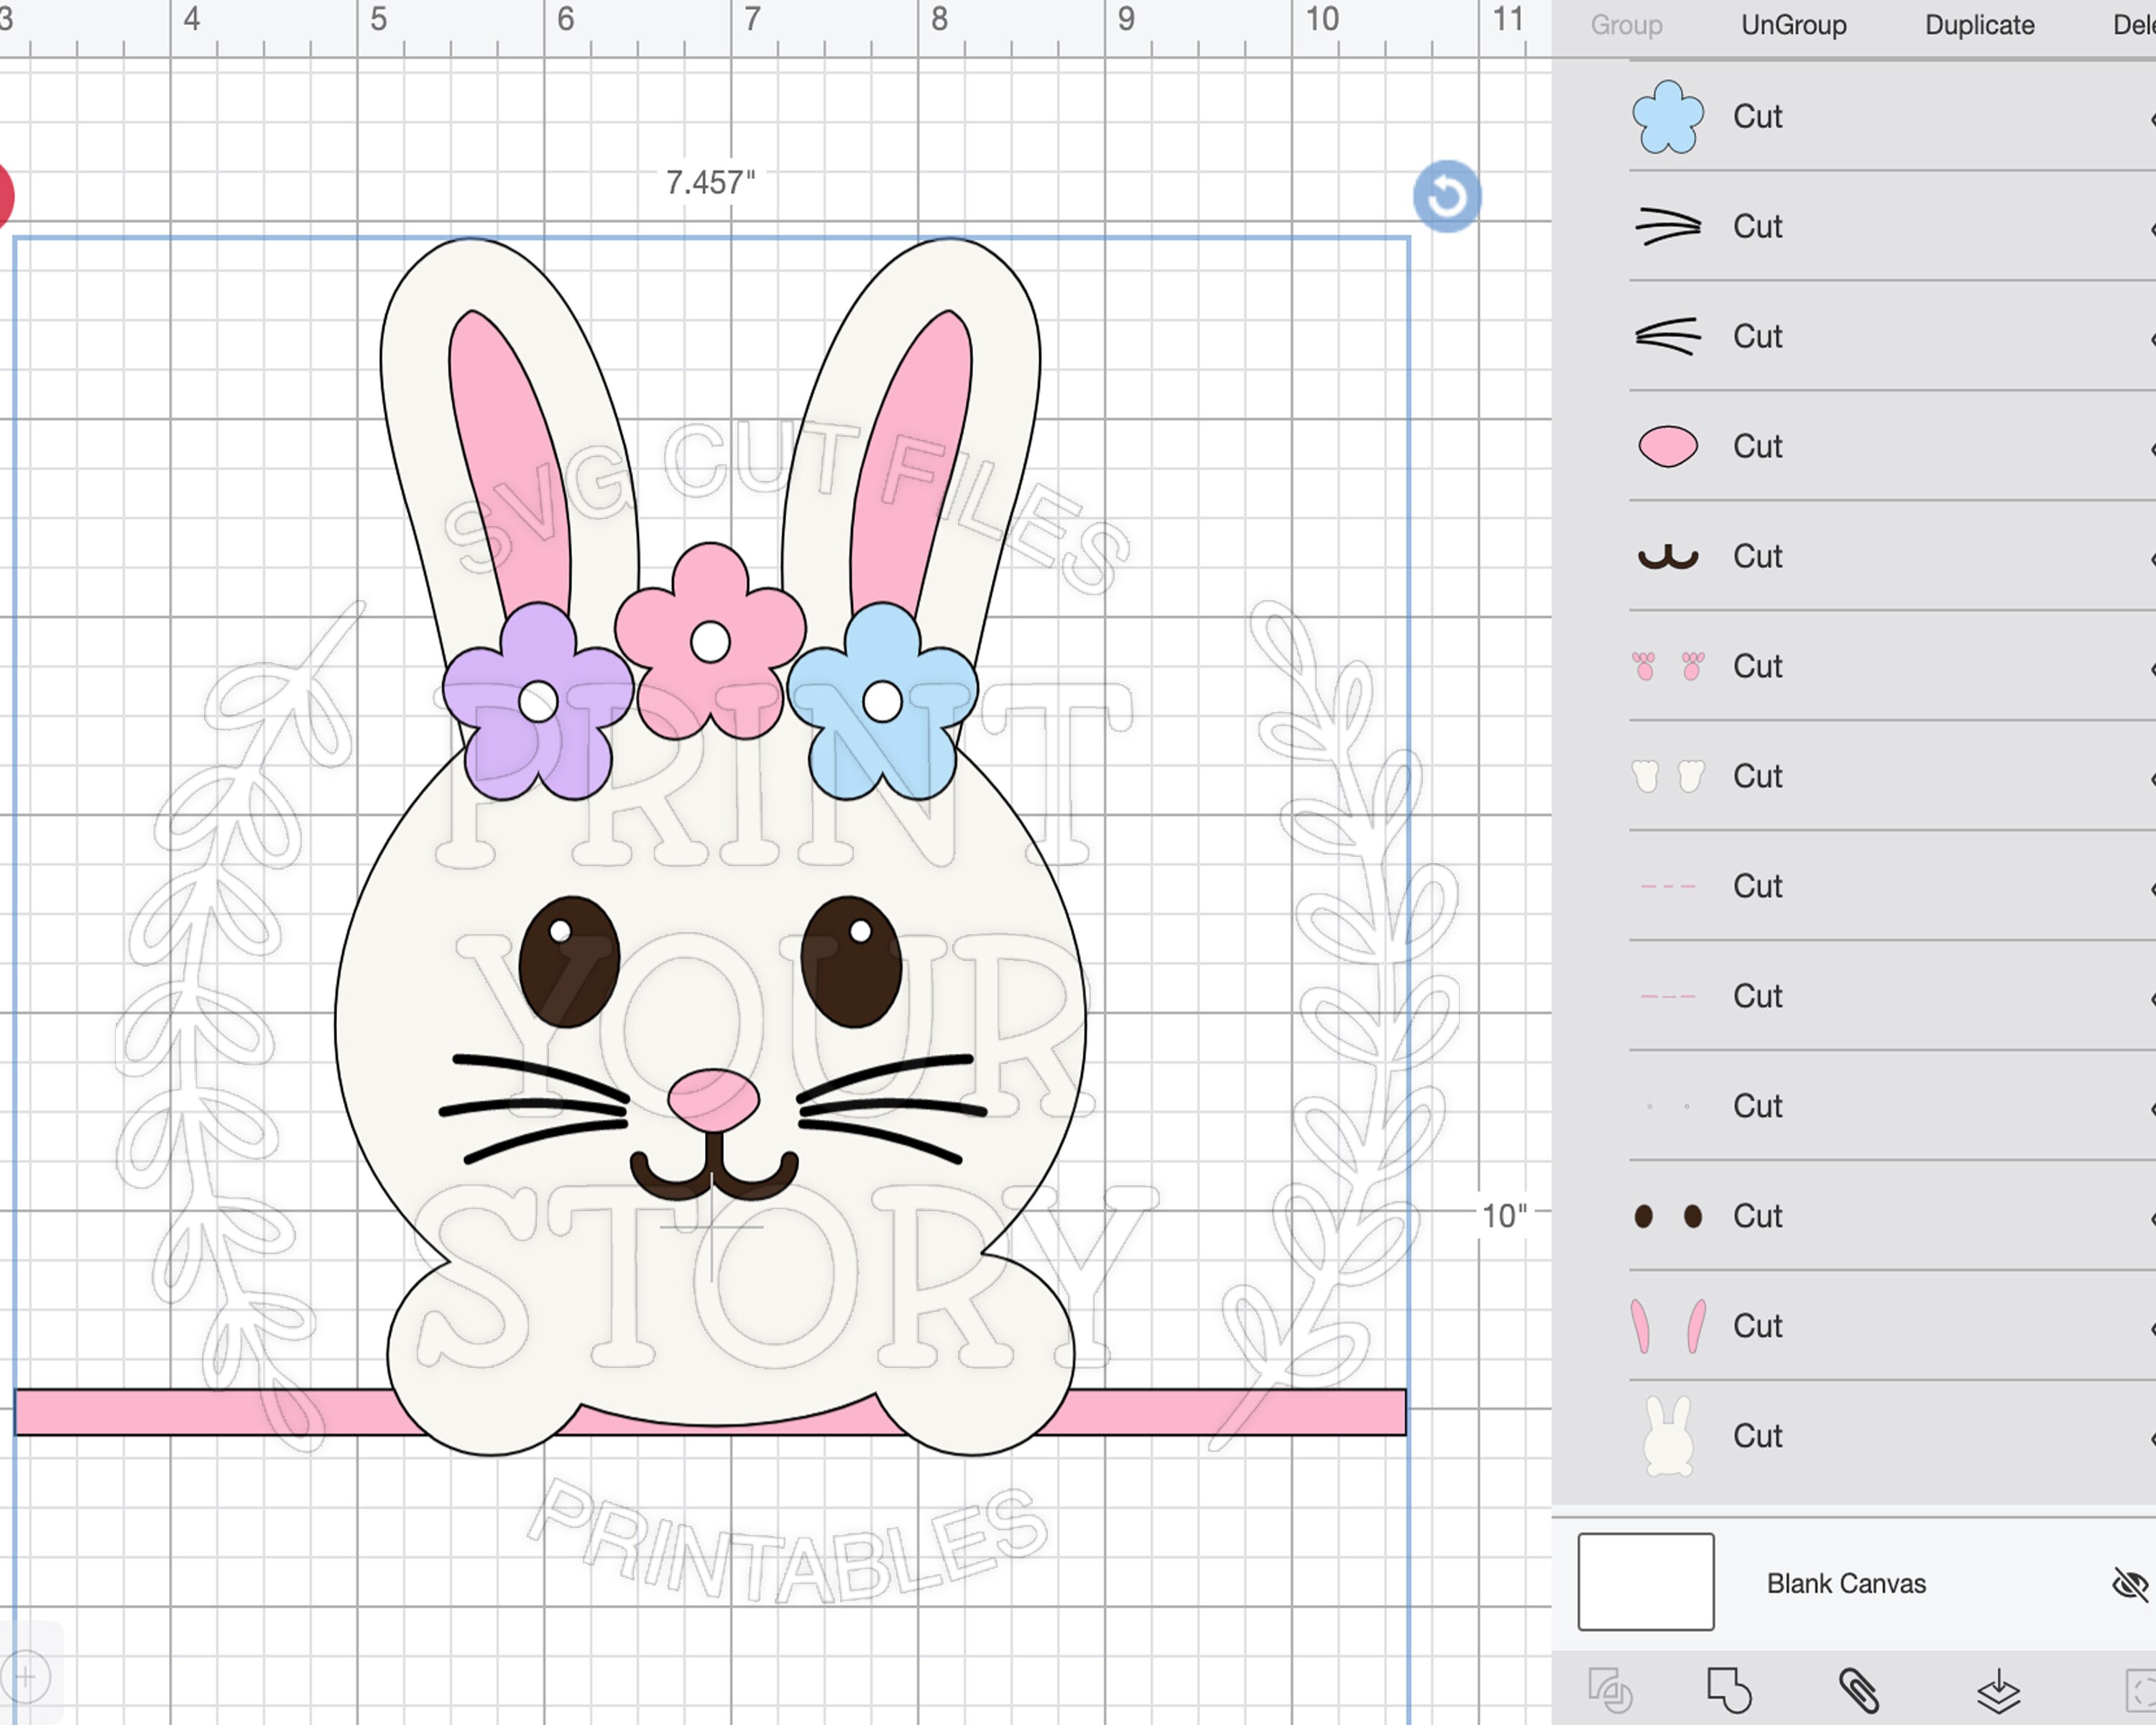Viewport: 2156px width, 1725px height.
Task: Click the bunny's left eye on the canvas
Action: (569, 961)
